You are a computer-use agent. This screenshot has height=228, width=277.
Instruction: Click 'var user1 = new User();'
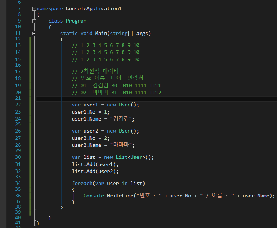[105, 105]
